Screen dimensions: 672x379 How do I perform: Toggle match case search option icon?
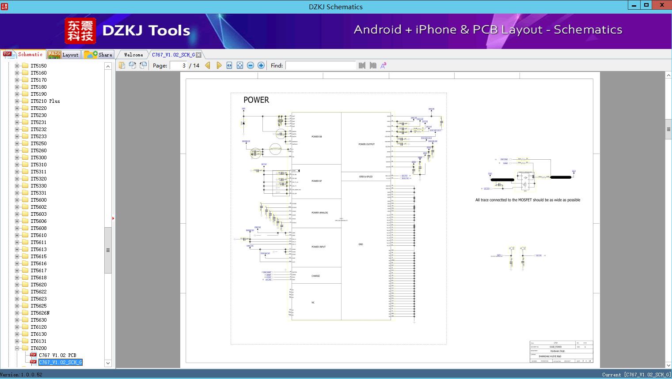pos(383,65)
